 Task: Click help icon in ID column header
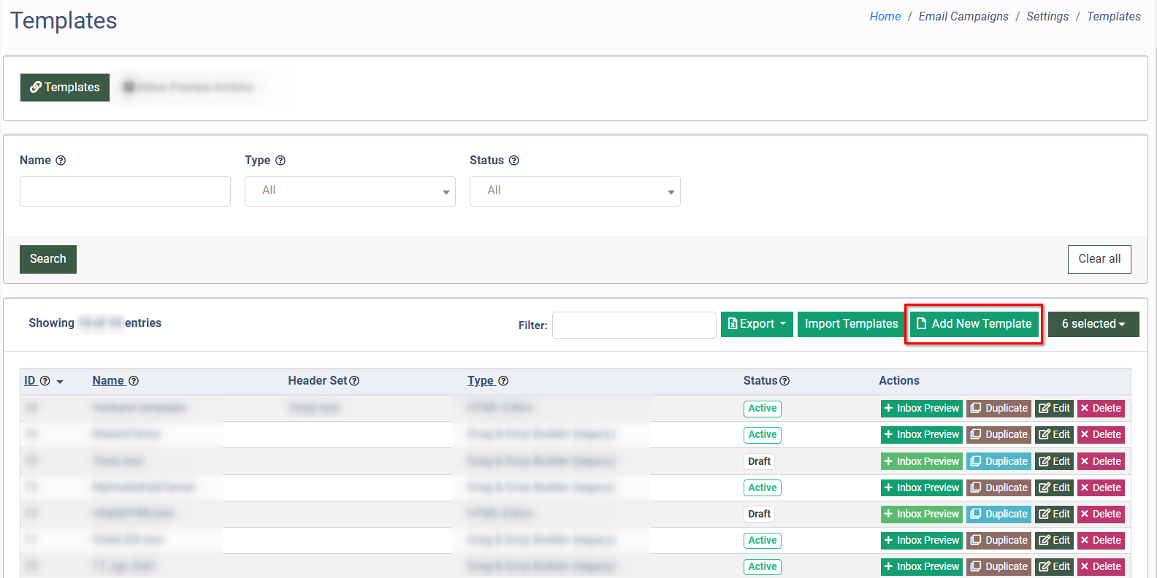click(45, 381)
